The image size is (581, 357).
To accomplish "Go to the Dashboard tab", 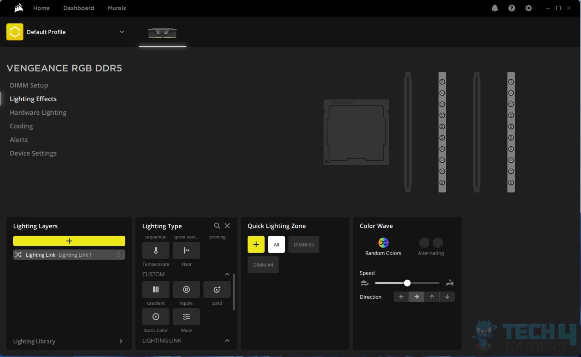I will click(x=79, y=8).
